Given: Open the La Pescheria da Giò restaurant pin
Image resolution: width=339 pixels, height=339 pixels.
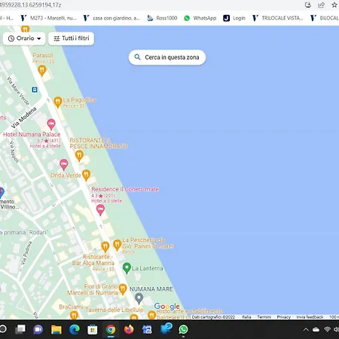Looking at the screenshot, I should (117, 245).
